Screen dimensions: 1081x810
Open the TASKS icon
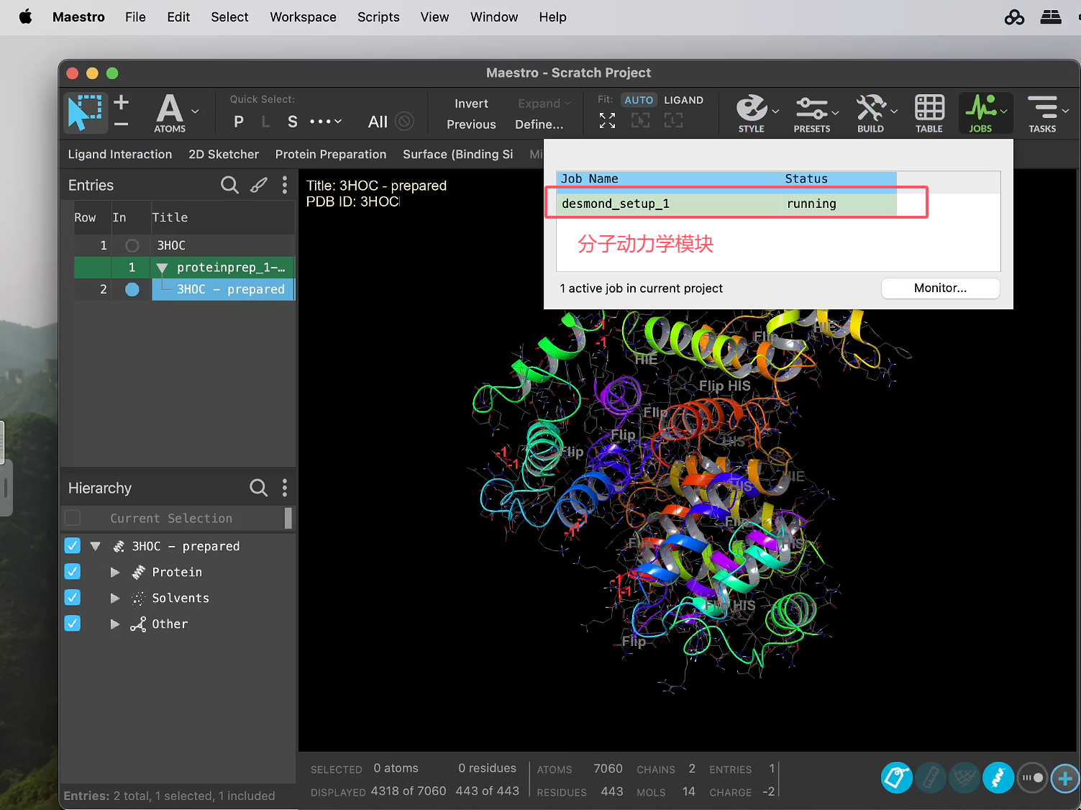pos(1042,114)
